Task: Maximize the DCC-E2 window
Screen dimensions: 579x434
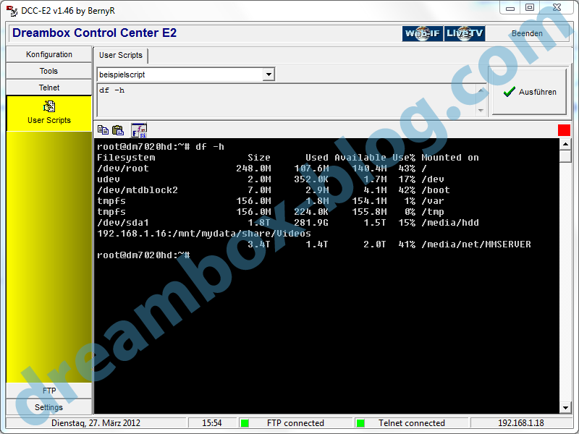Action: [530, 8]
